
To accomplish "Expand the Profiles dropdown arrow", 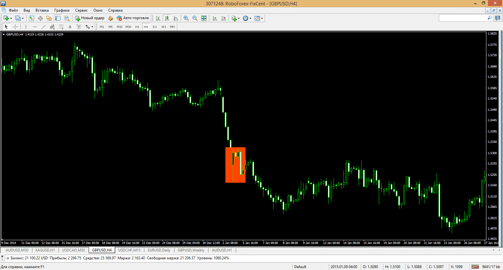I will pyautogui.click(x=23, y=18).
